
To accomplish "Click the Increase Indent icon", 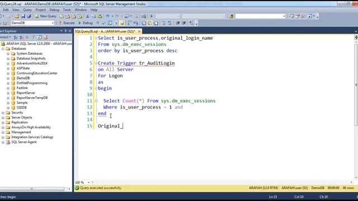I will 184,23.
